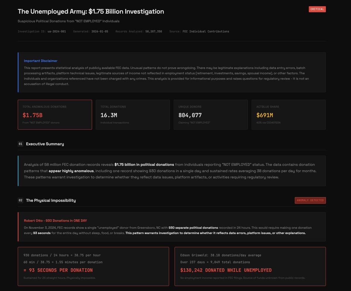Click the $691M ActBlue share value

click(x=265, y=115)
